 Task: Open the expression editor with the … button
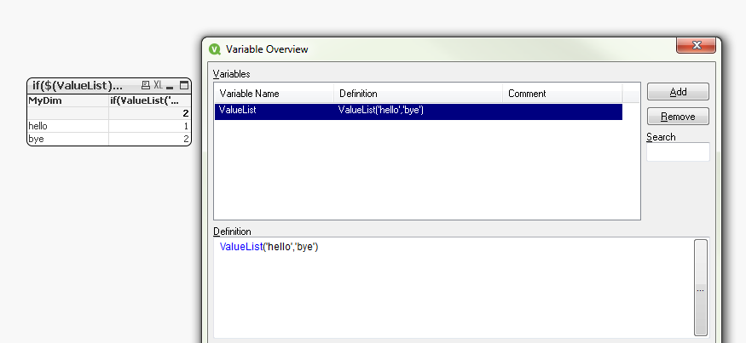pos(700,290)
